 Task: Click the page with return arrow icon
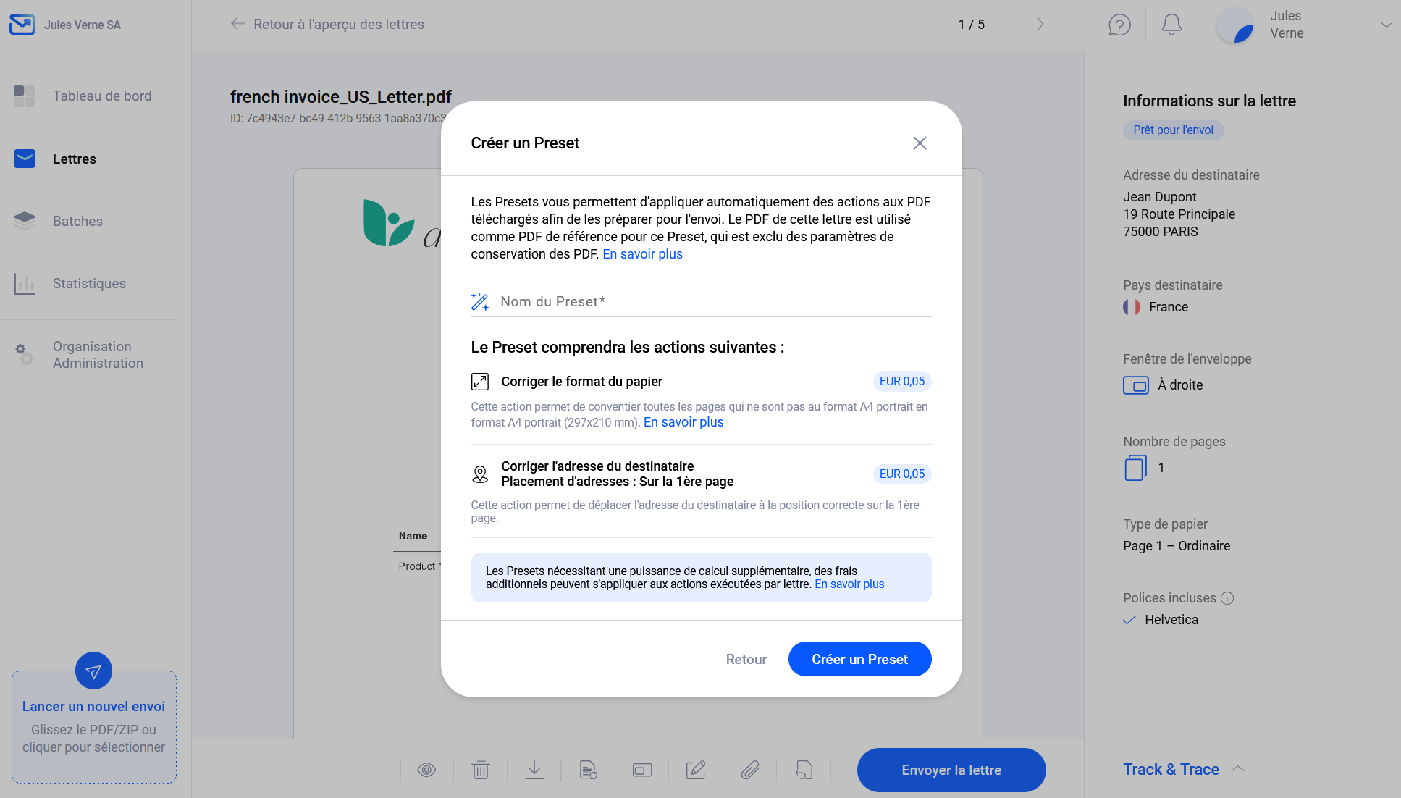click(x=804, y=770)
